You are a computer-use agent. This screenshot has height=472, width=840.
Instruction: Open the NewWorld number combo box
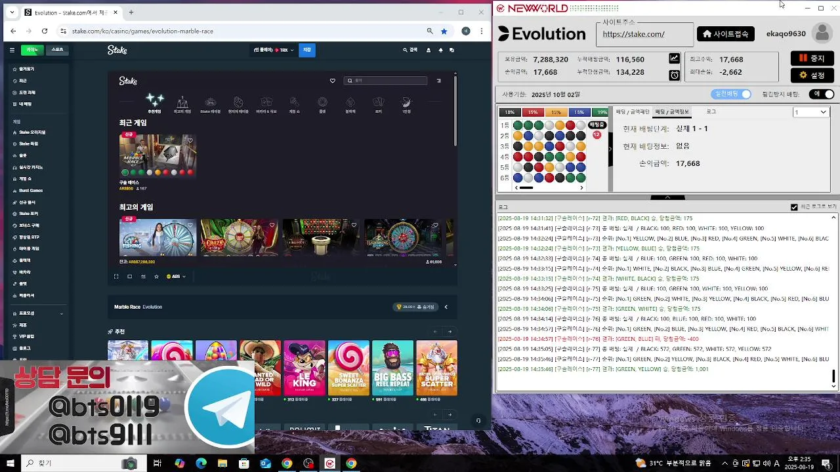tap(811, 112)
